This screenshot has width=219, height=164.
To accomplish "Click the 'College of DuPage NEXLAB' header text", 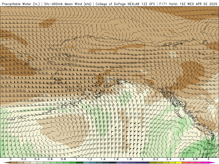I will (x=118, y=4).
